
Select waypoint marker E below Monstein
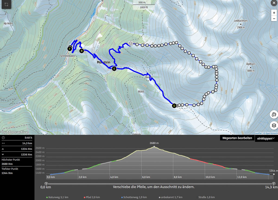114,69
